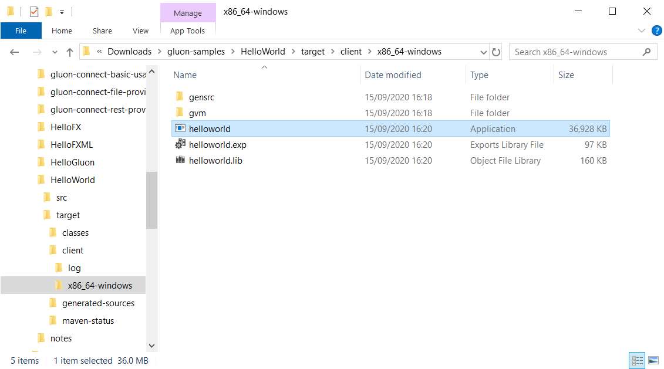Viewport: 664px width, 369px height.
Task: Navigate to Downloads in the breadcrumb
Action: pos(129,52)
